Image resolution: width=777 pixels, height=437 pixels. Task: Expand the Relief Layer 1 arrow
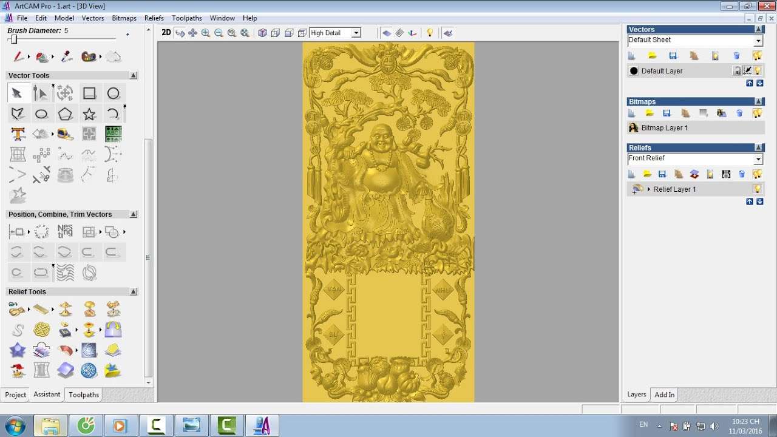649,189
